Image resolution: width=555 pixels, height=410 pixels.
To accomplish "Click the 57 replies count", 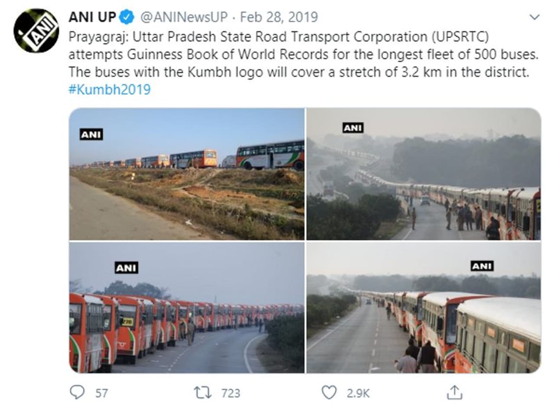I will (x=101, y=393).
